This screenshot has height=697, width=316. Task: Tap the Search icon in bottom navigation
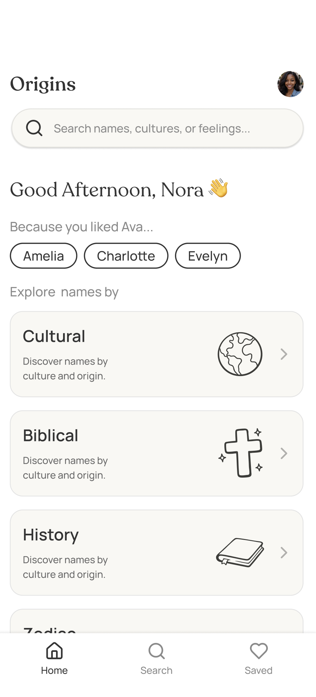pos(156,651)
